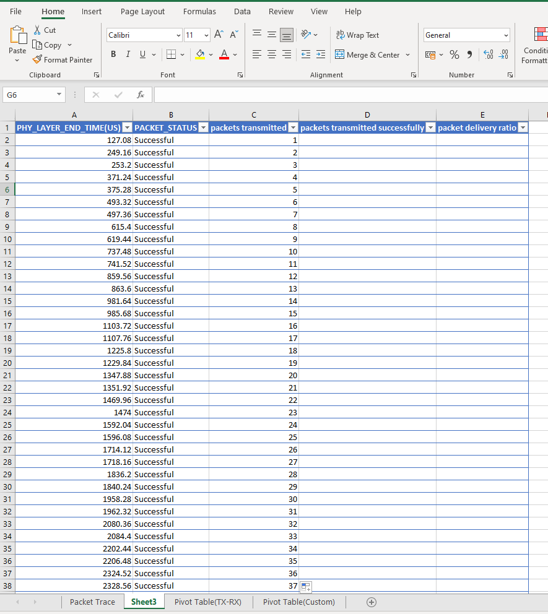The height and width of the screenshot is (614, 548).
Task: Expand the Paste options arrow
Action: point(17,60)
